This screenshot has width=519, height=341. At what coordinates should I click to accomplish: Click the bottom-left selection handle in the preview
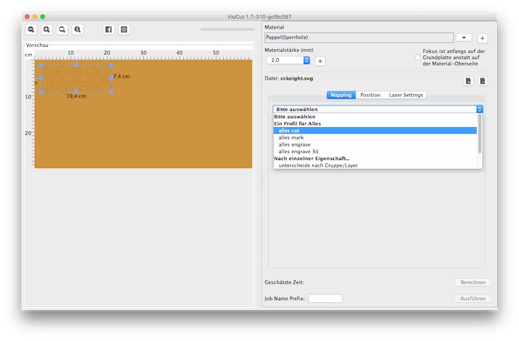point(42,91)
